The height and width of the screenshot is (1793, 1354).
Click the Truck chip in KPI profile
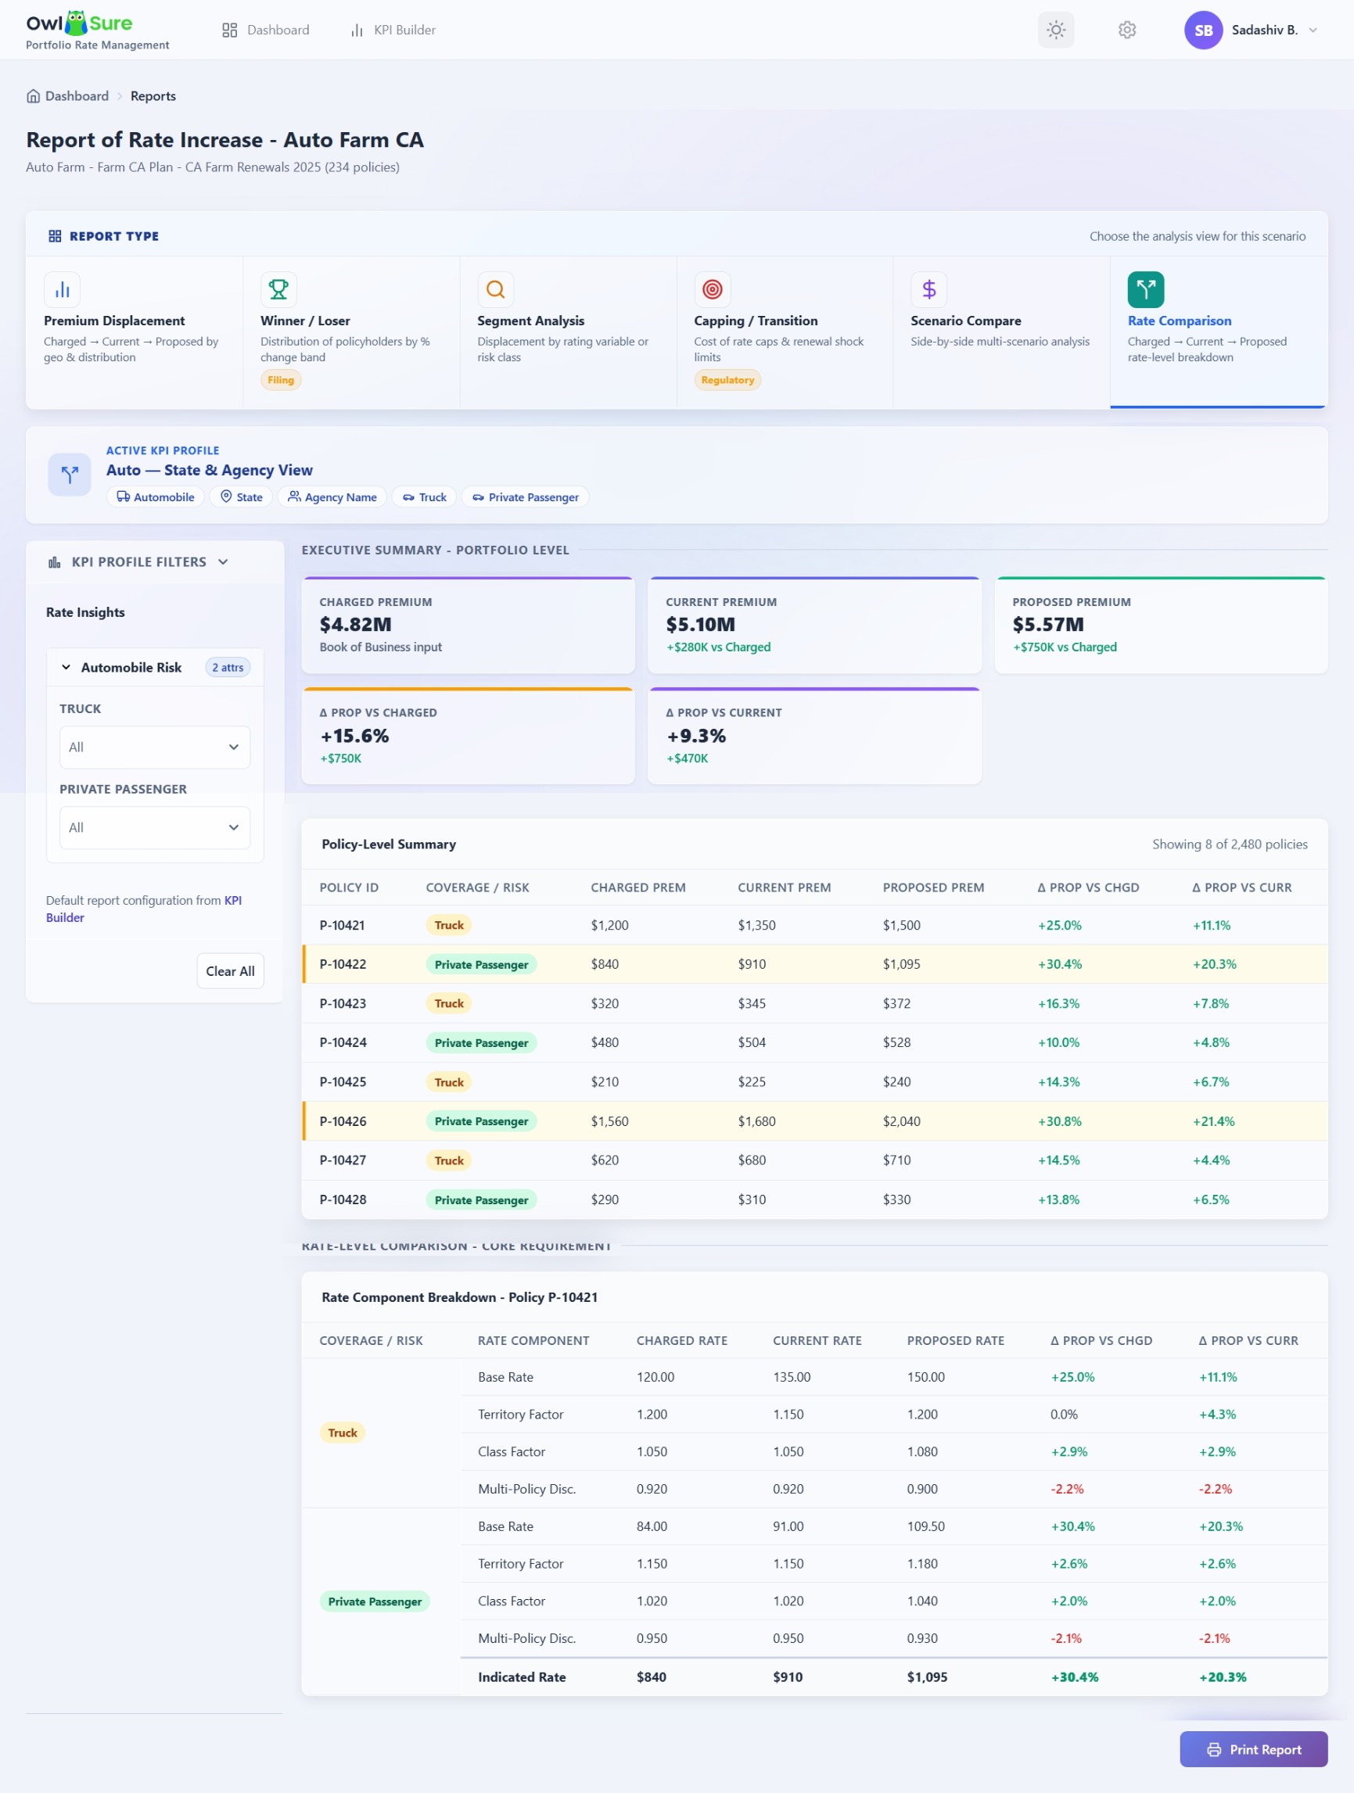coord(425,497)
